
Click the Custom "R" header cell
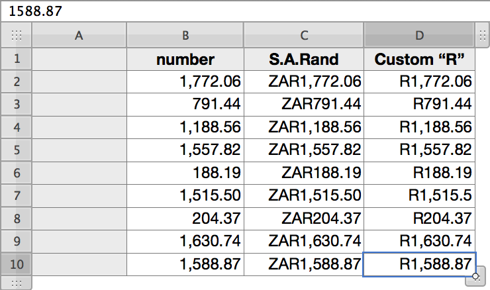[419, 59]
